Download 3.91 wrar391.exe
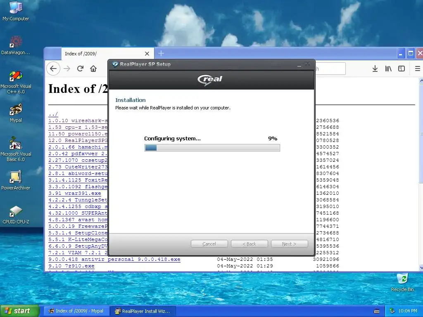 point(75,193)
